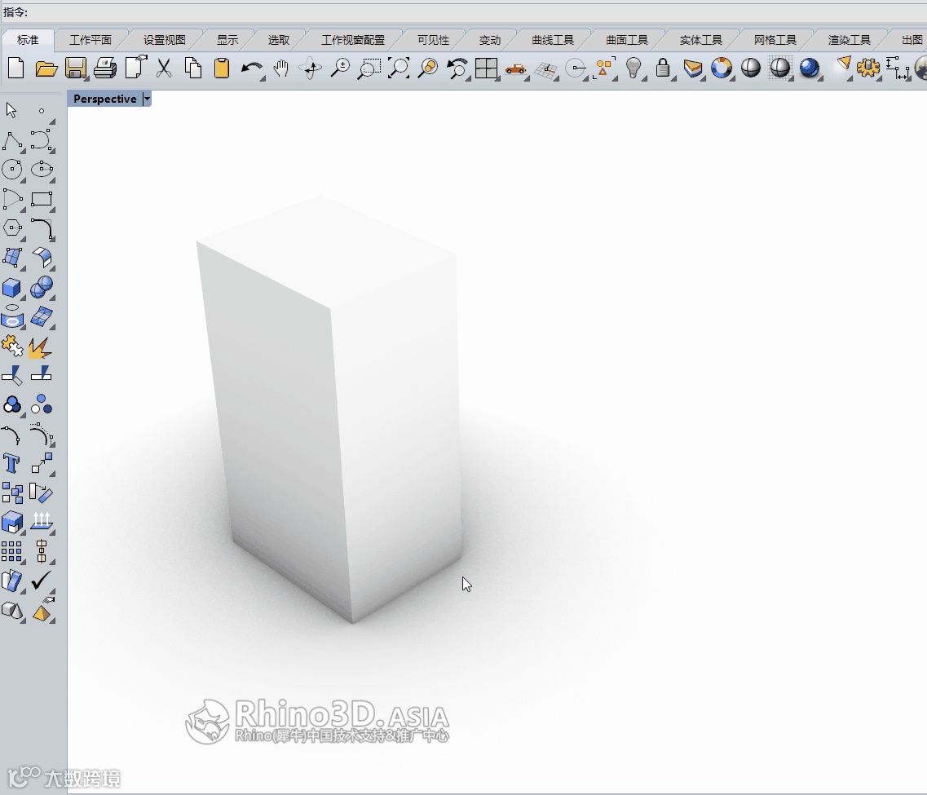Screen dimensions: 927x795
Task: Switch to the 渲染工具 tab
Action: point(849,40)
